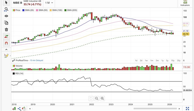
Task: Click the horizontal time scrollbar thumb
Action: coord(155,108)
